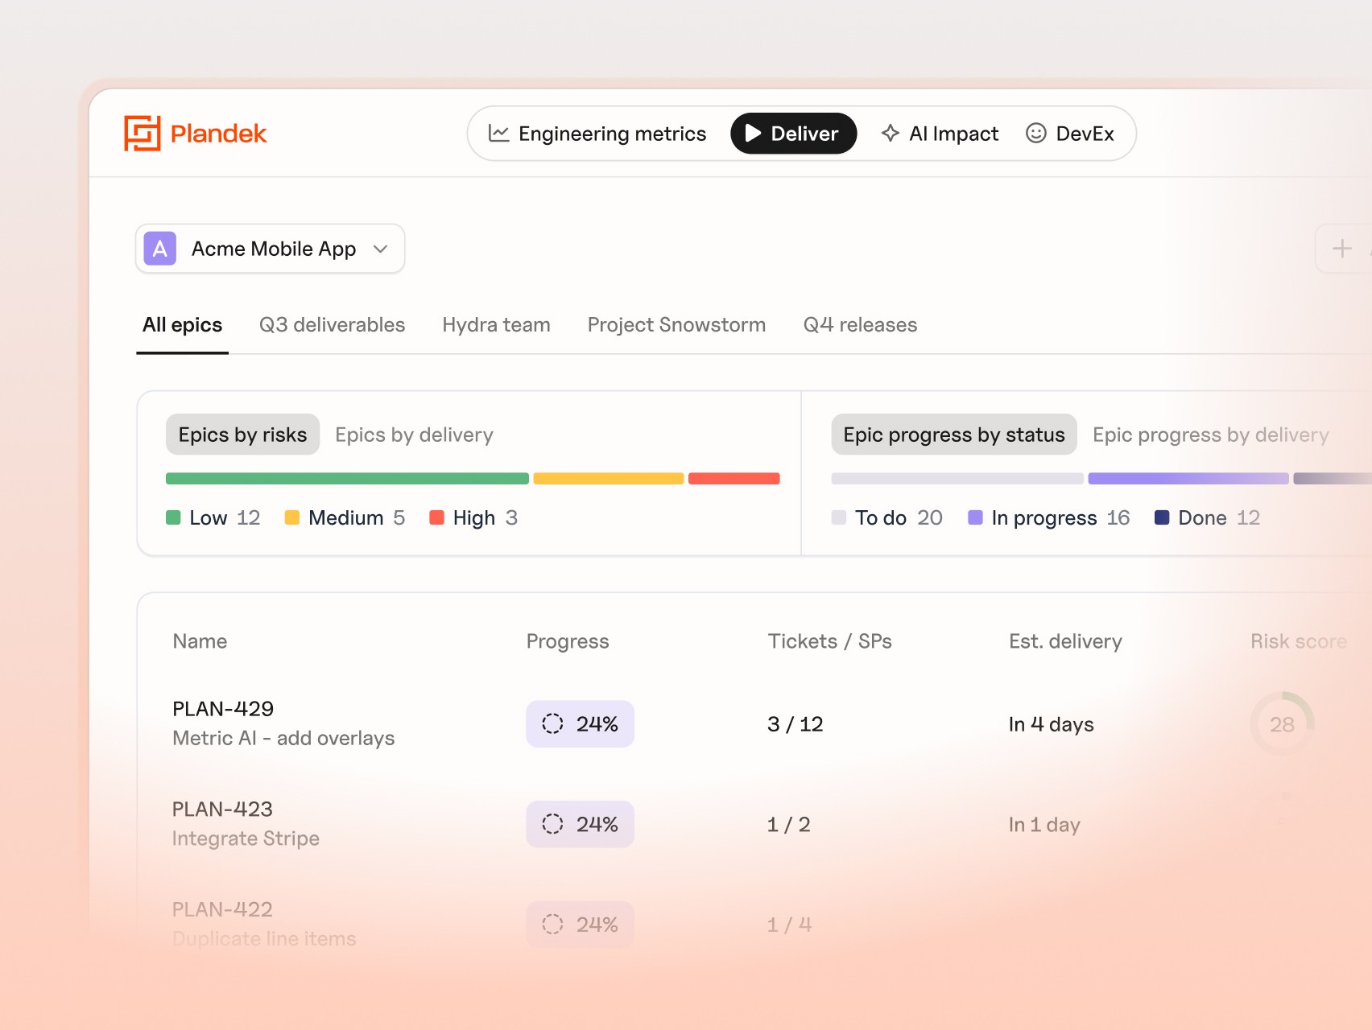Open epic PLAN-422
1372x1030 pixels.
click(222, 910)
